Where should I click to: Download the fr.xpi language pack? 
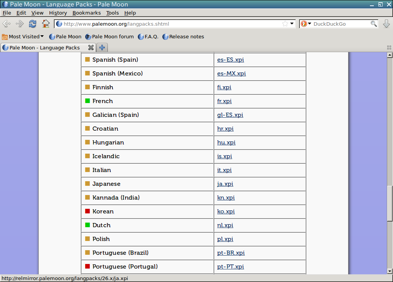point(224,101)
